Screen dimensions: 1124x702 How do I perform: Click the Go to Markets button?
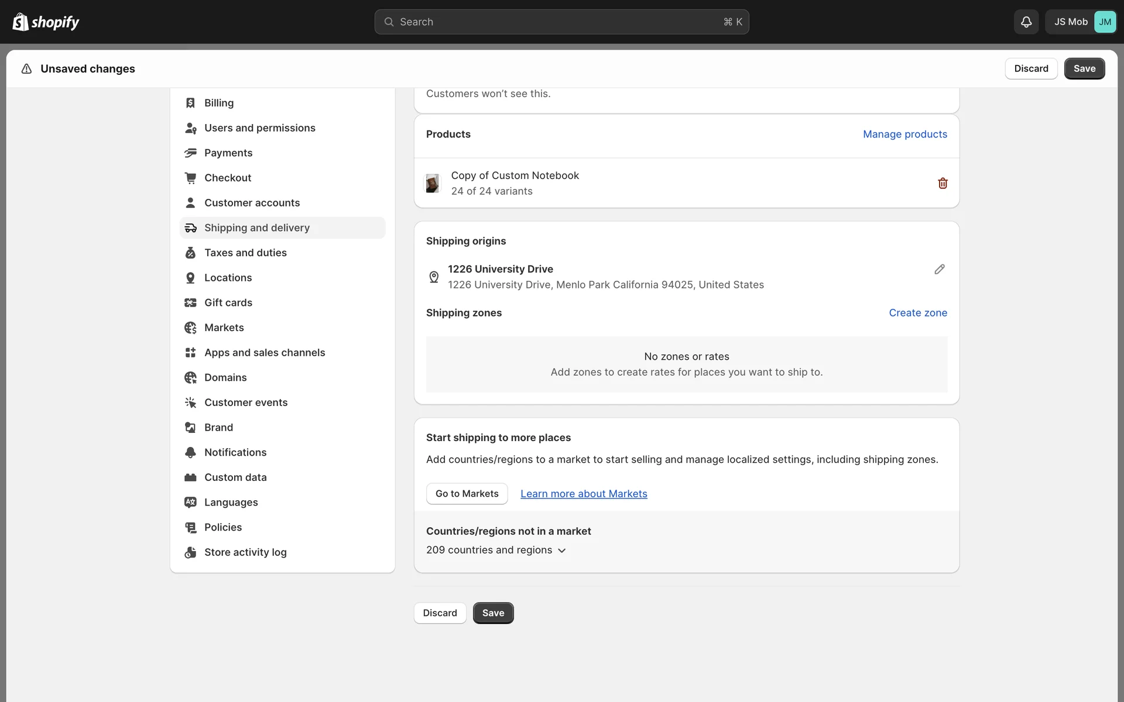pyautogui.click(x=467, y=494)
